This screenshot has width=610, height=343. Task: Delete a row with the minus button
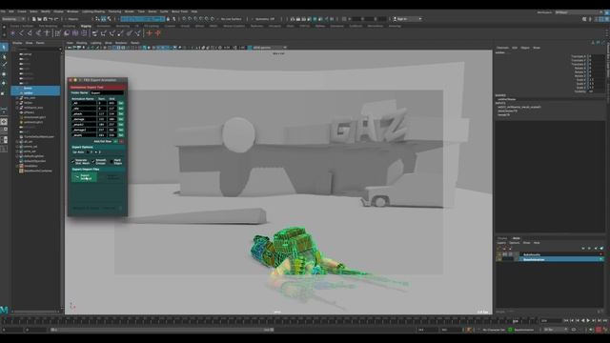coord(121,142)
